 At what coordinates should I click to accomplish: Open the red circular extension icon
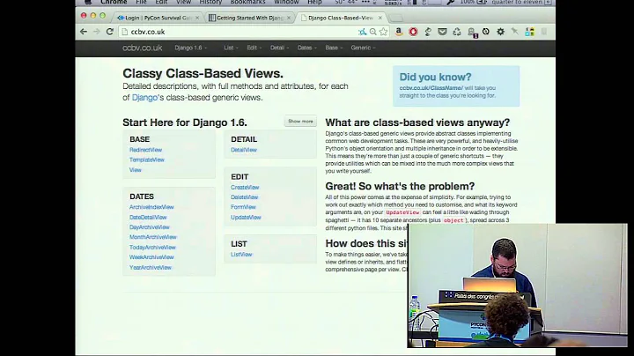click(x=413, y=32)
